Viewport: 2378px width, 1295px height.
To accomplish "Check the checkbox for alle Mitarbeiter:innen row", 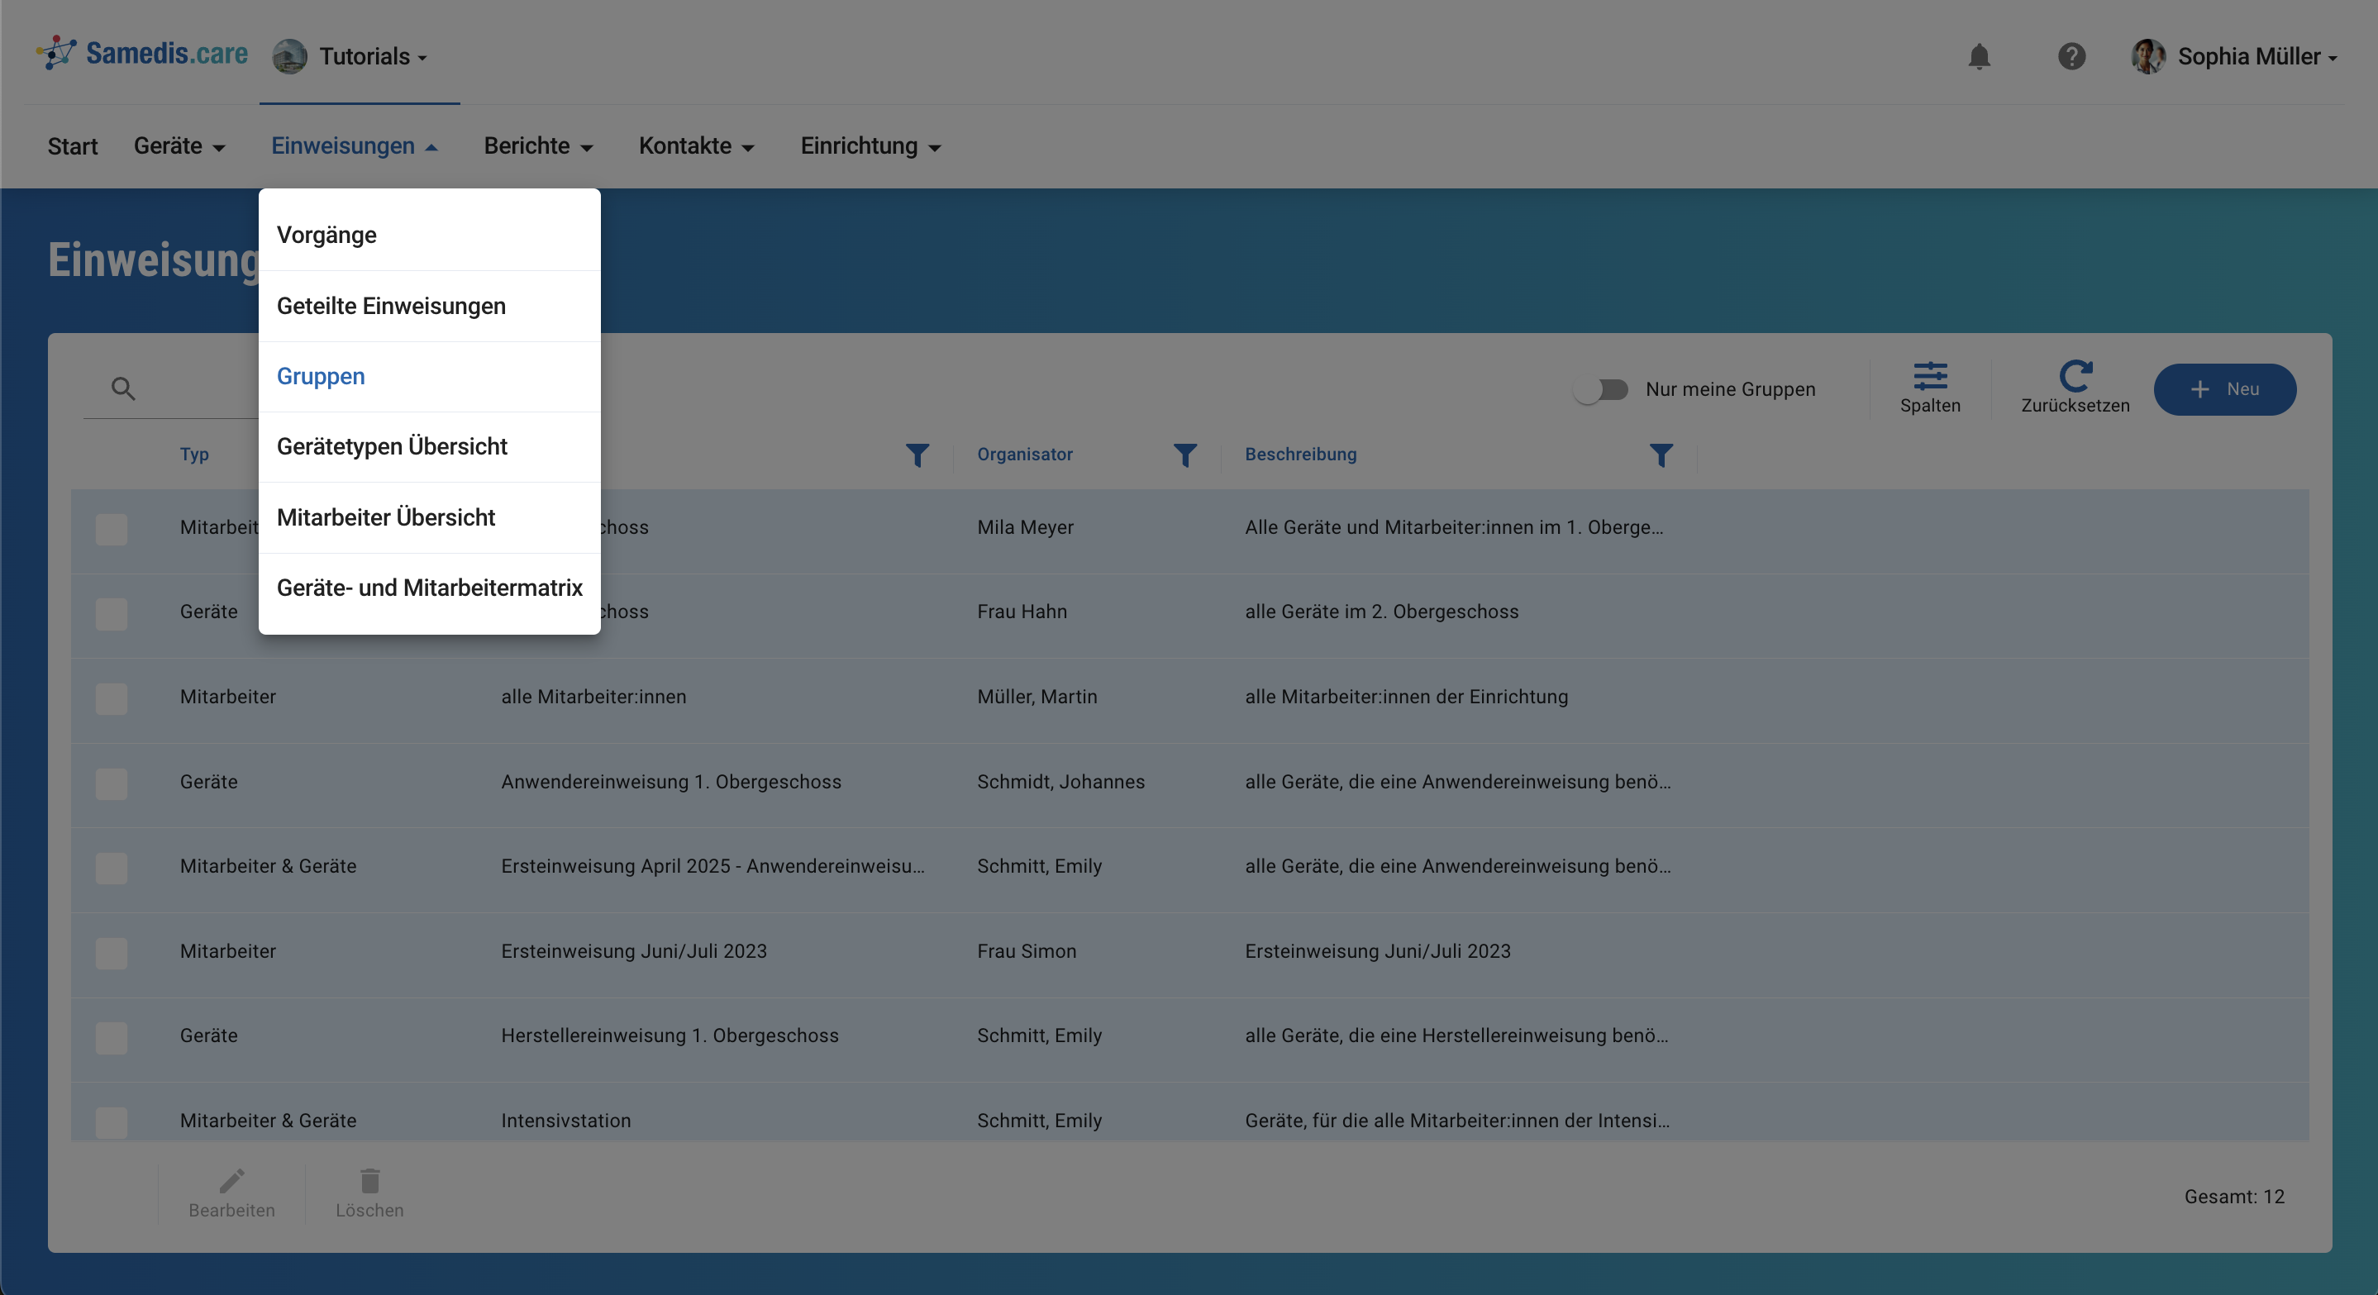I will 111,698.
